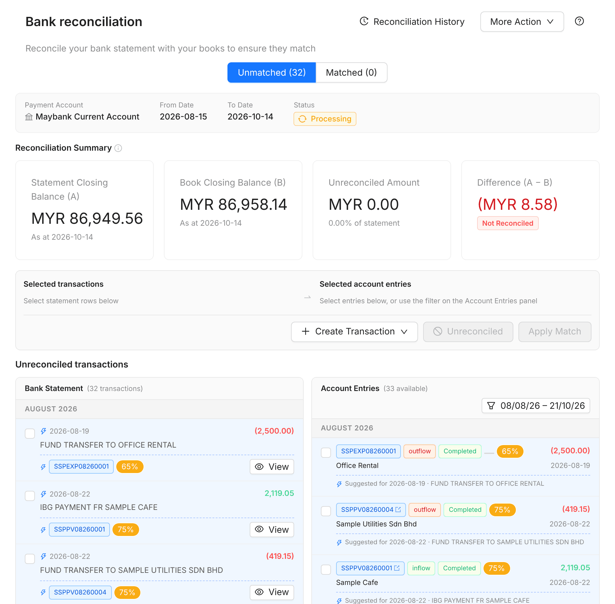
Task: Tick checkbox for IBG PAYMENT FR SAMPLE CAFE
Action: [30, 496]
